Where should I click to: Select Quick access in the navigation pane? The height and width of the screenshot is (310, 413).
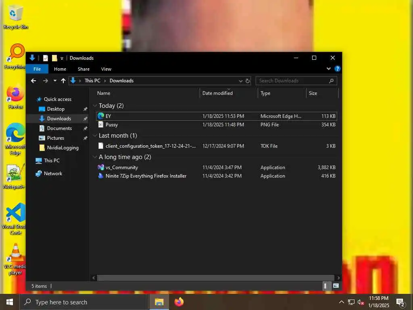tap(57, 99)
